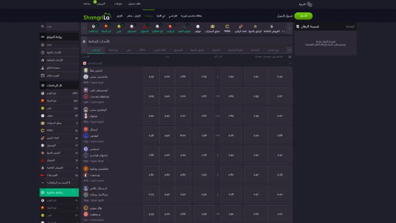Open the football icon in sports carousel
The height and width of the screenshot is (223, 396).
[93, 27]
